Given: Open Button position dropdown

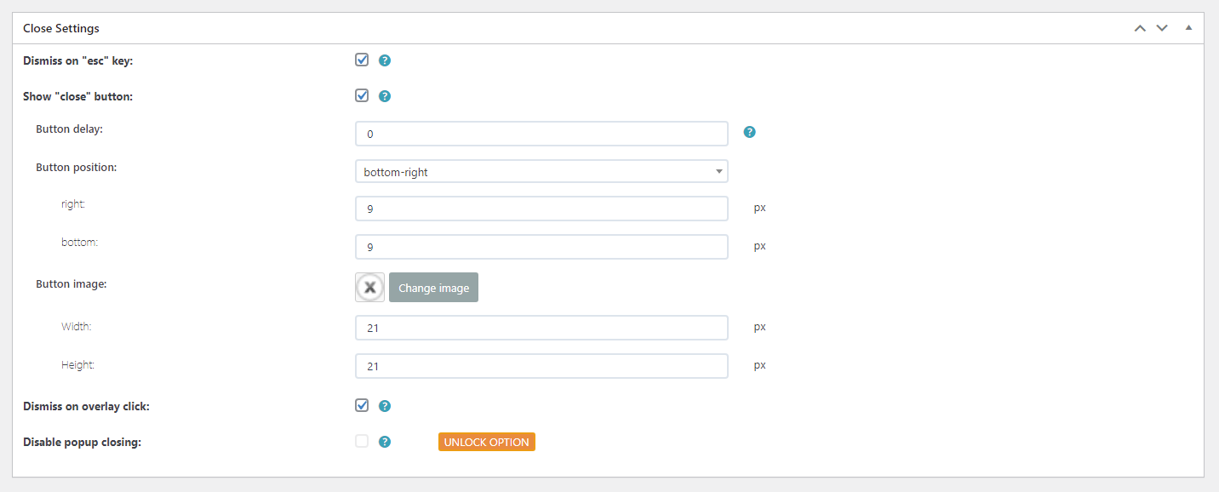Looking at the screenshot, I should [541, 172].
